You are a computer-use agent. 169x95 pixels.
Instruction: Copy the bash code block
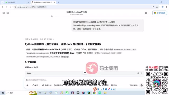(x=138, y=73)
